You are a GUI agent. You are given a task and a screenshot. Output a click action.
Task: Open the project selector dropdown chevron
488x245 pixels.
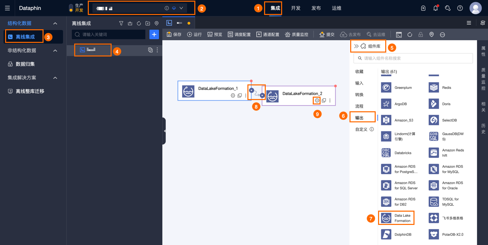point(181,8)
